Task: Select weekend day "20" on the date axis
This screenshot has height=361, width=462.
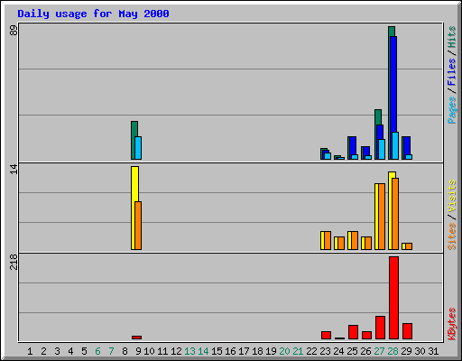Action: (284, 351)
